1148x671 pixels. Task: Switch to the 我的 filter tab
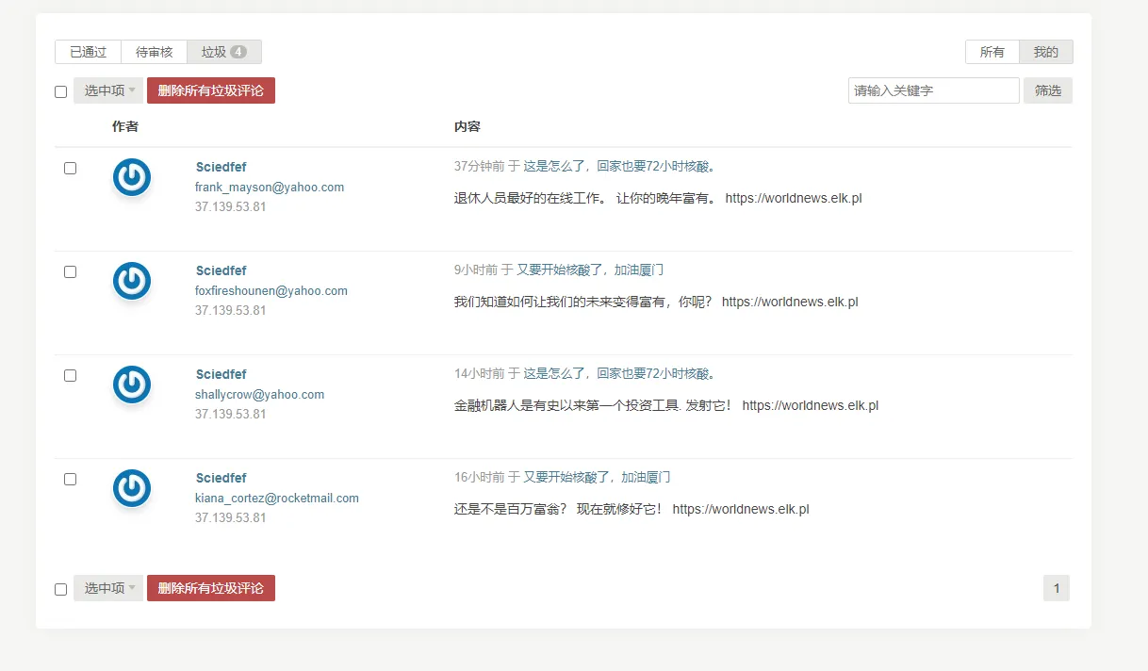click(1046, 52)
